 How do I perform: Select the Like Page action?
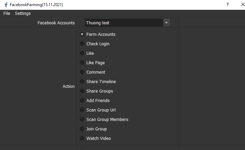point(82,62)
